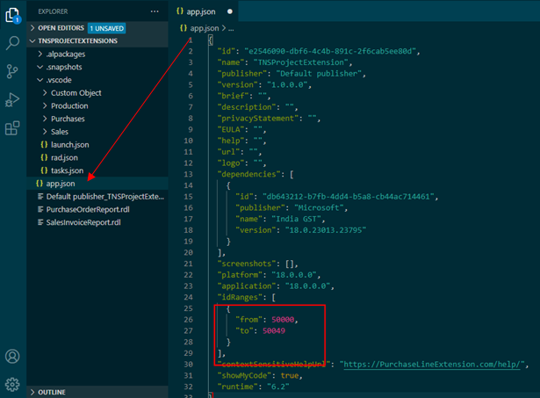Open the Accounts icon in activity bar
The height and width of the screenshot is (398, 540).
click(13, 357)
